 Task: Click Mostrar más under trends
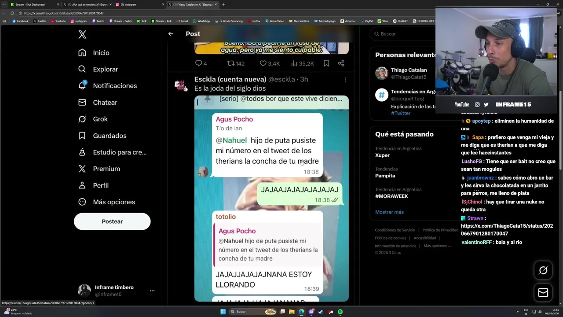coord(389,212)
